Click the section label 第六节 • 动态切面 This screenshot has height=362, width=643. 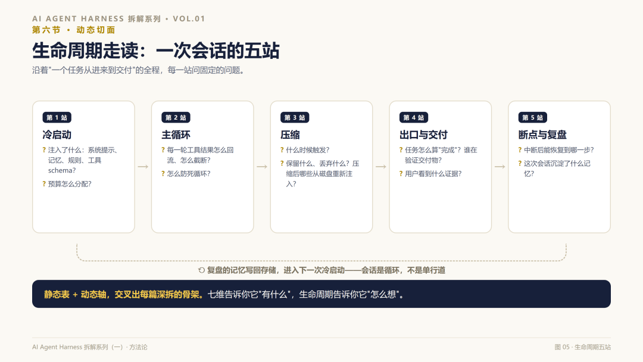73,30
